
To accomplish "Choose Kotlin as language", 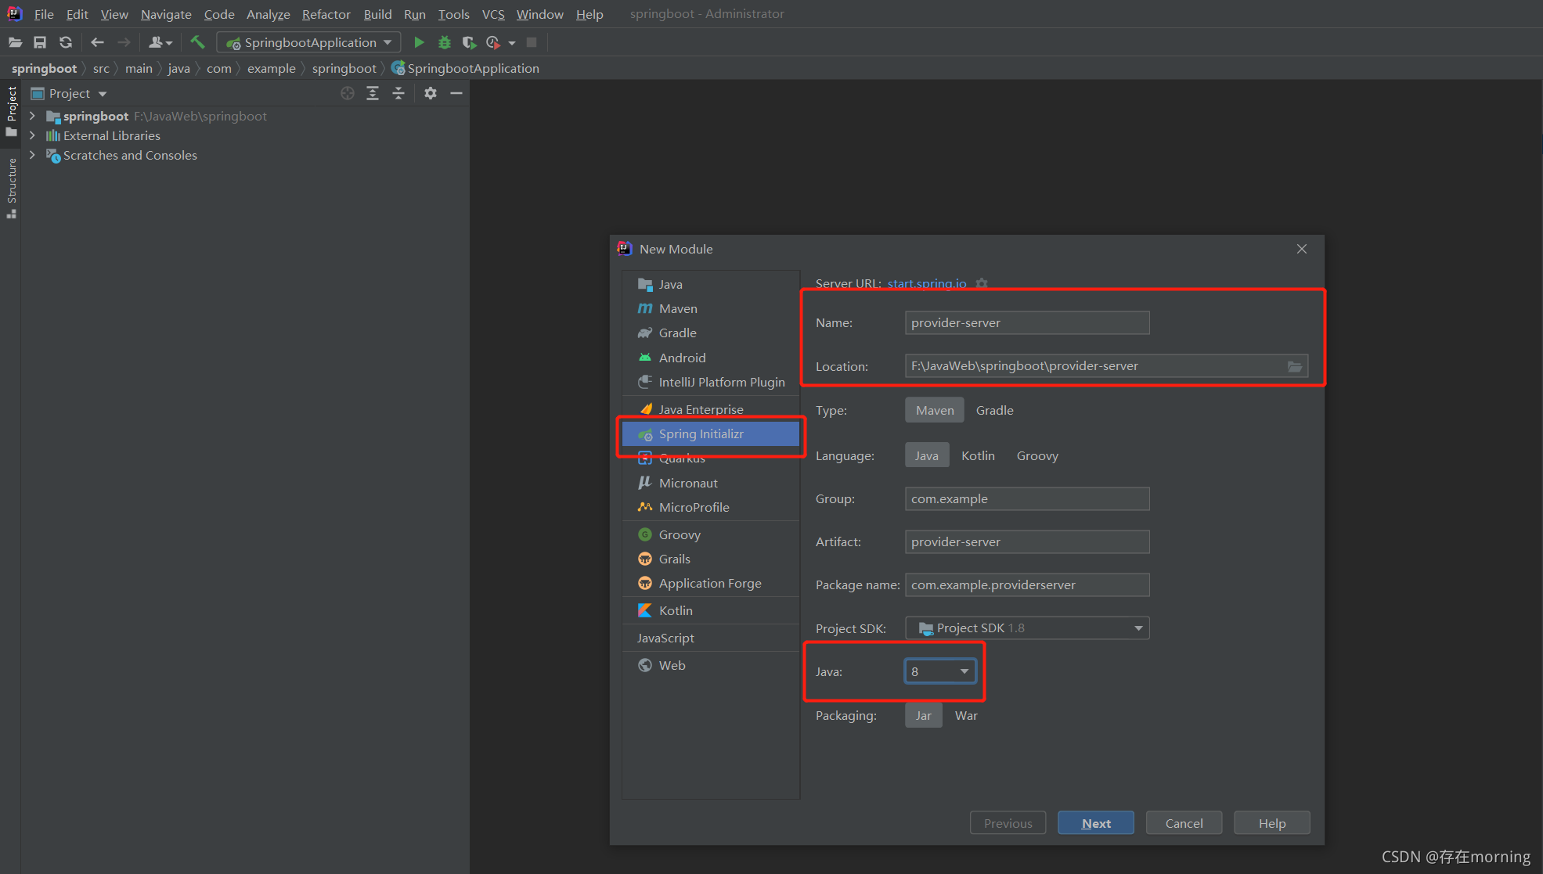I will [x=978, y=455].
